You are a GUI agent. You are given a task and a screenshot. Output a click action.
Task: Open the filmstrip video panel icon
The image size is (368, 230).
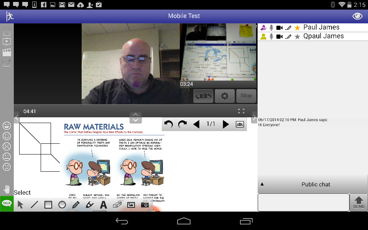click(x=7, y=32)
